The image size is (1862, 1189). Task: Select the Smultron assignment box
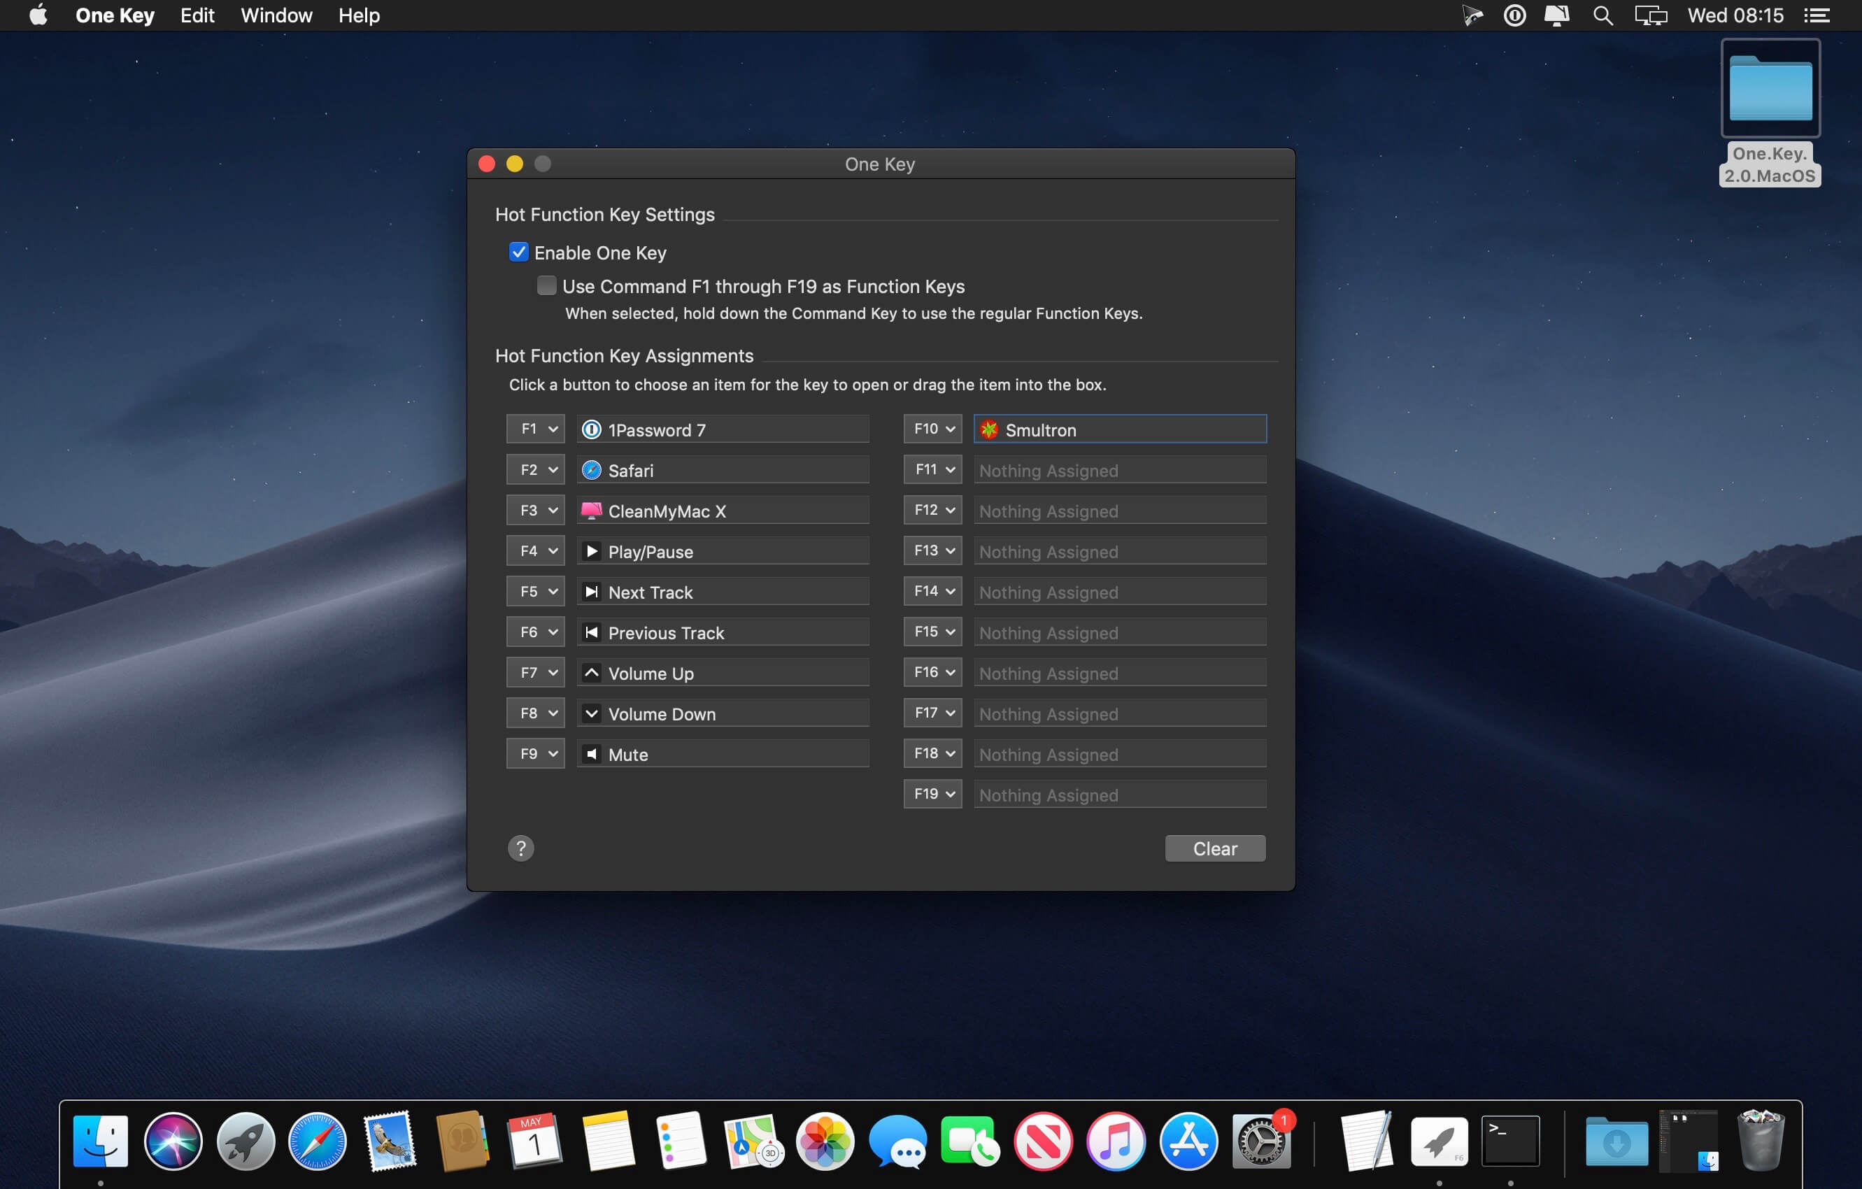pyautogui.click(x=1120, y=428)
